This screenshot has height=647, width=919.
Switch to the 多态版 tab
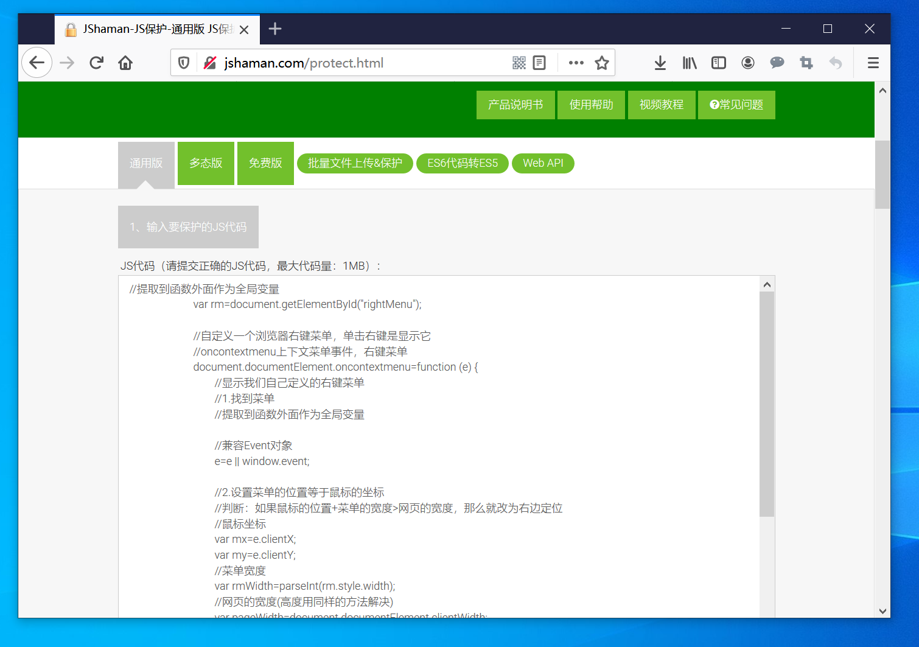[206, 163]
